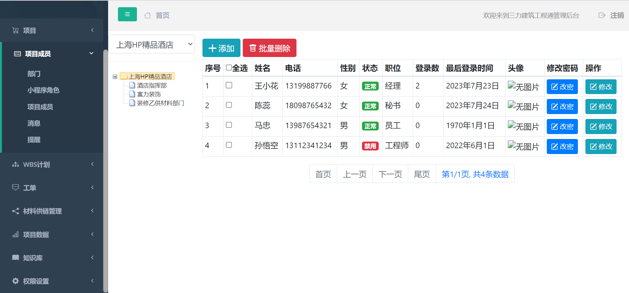
Task: Collapse the 上海HP精品酒店 tree node
Action: click(x=115, y=77)
